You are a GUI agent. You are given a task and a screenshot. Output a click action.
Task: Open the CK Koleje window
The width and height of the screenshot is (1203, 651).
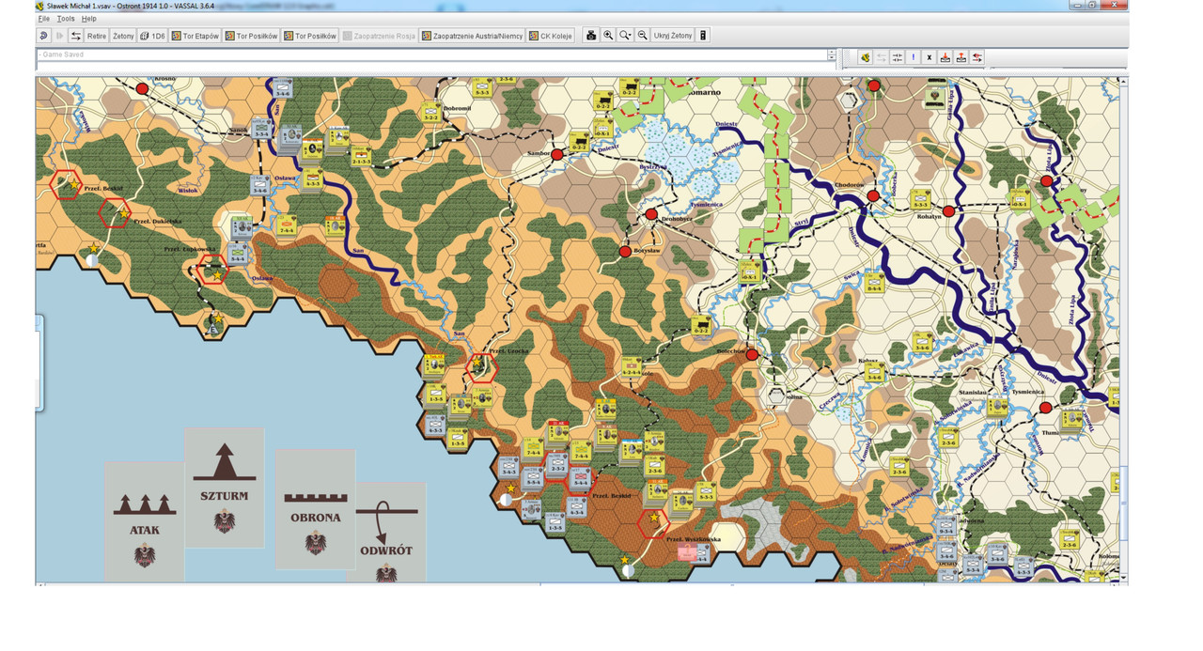[x=551, y=36]
